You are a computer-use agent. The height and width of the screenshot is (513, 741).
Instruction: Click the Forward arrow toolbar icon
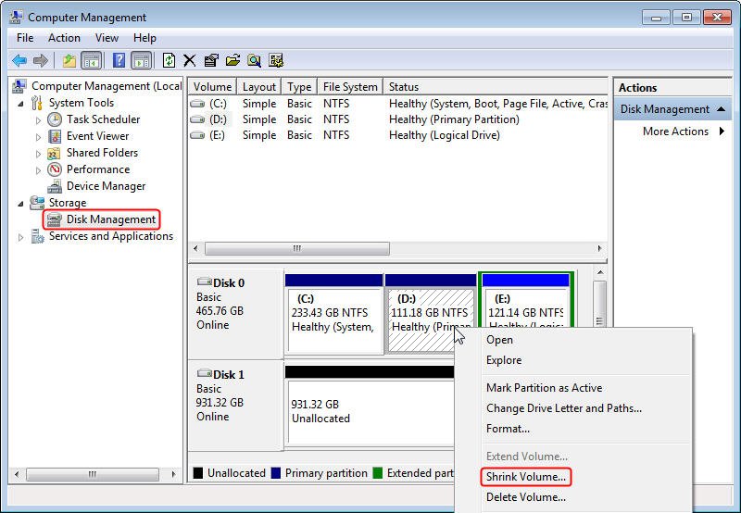coord(41,60)
